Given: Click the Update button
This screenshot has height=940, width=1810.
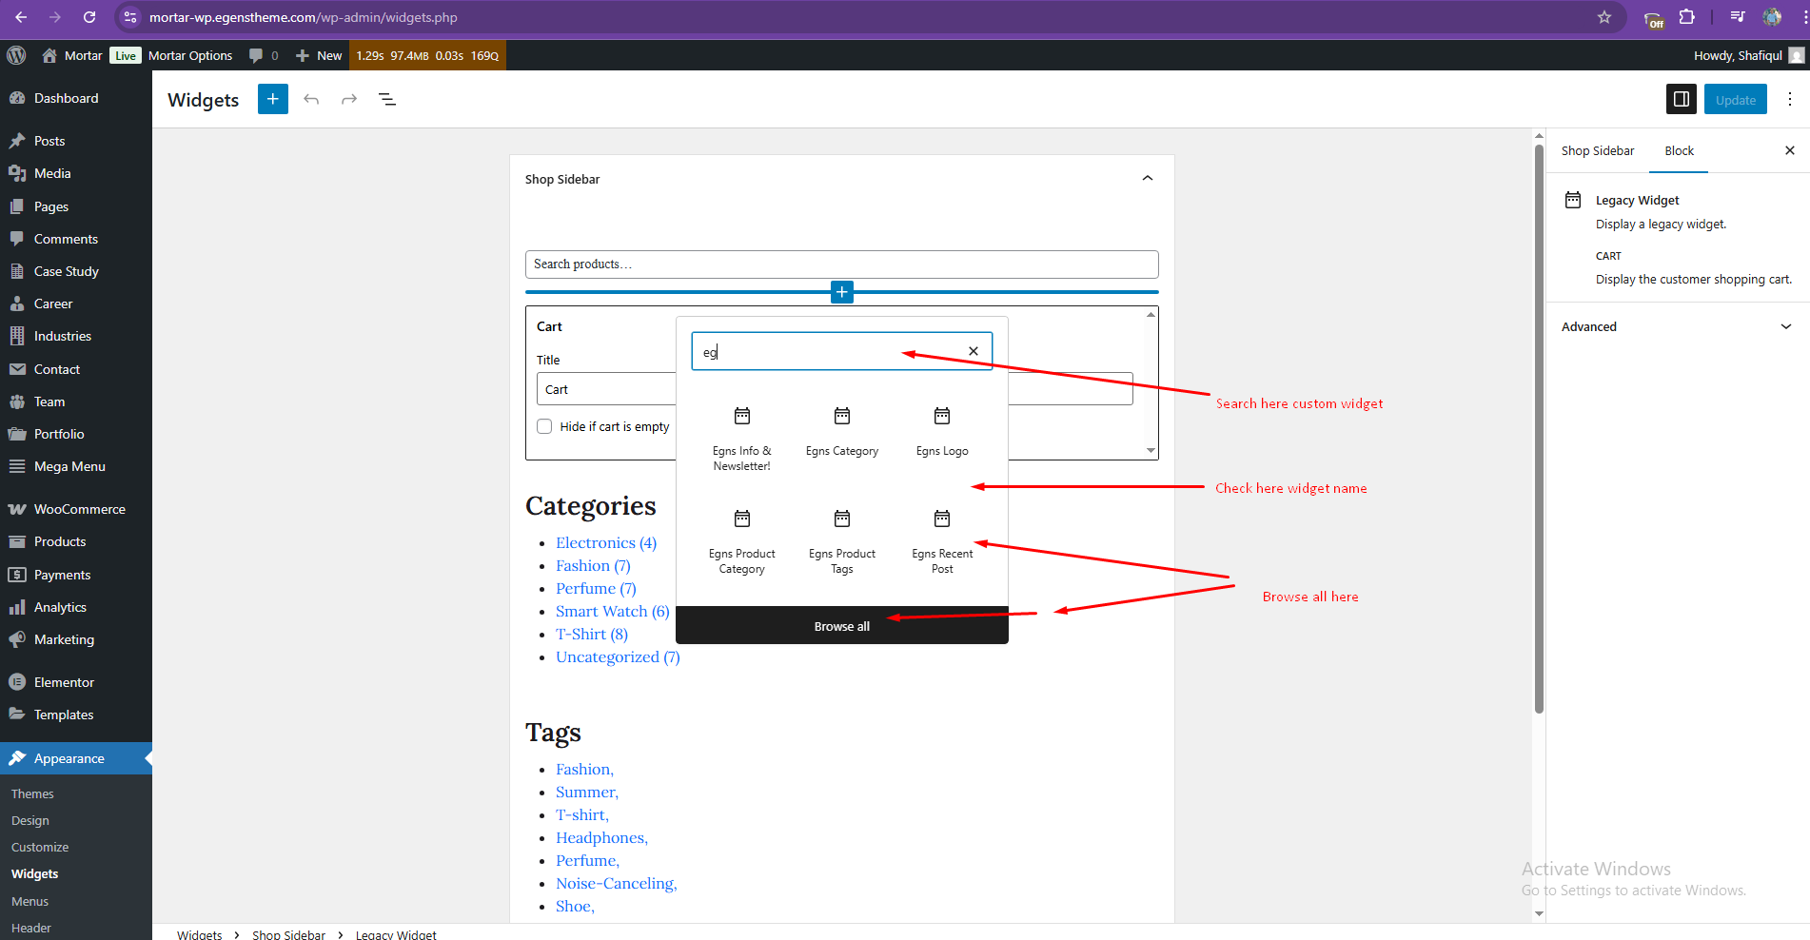Looking at the screenshot, I should tap(1736, 99).
